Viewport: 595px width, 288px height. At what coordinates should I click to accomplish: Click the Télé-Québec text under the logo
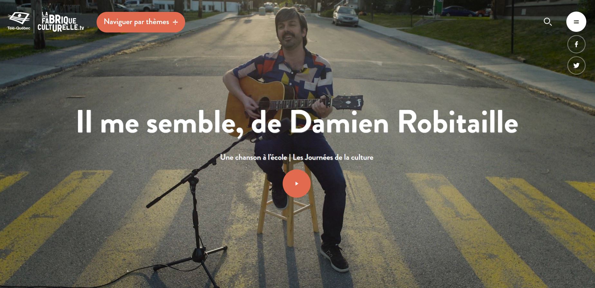click(x=19, y=28)
